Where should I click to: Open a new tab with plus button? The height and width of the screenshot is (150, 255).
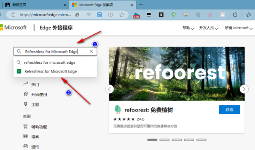click(x=141, y=5)
